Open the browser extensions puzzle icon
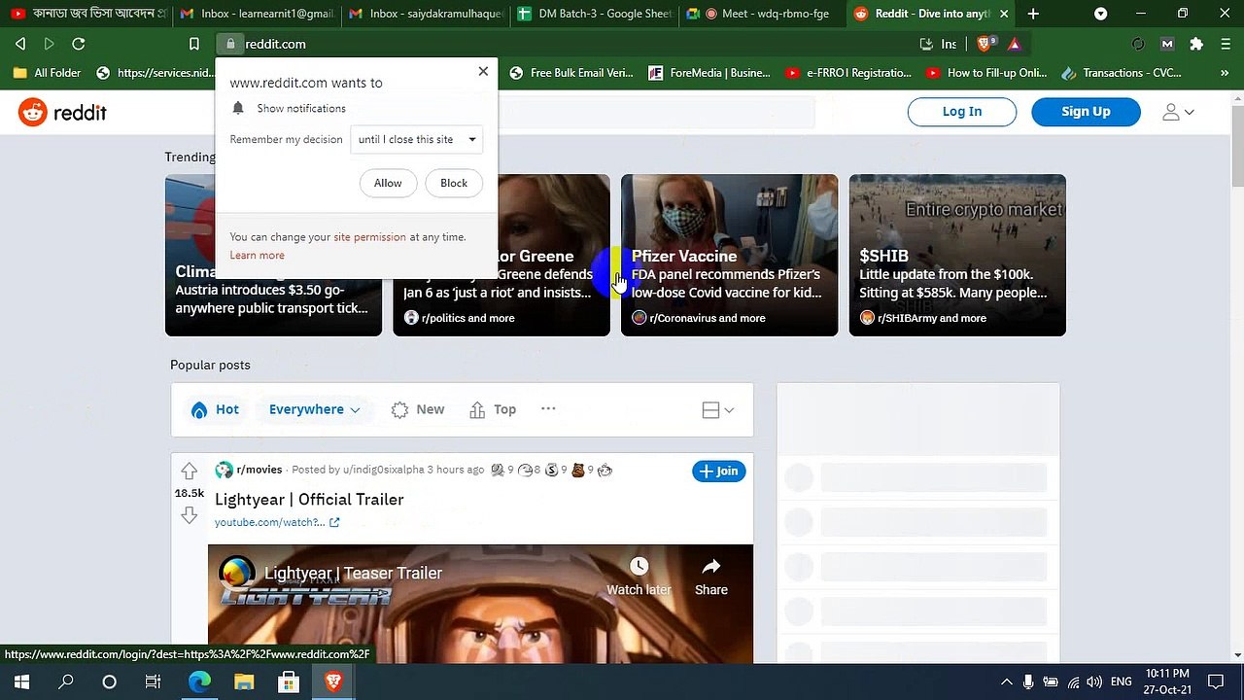Screen dimensions: 1244x700 click(x=1196, y=44)
